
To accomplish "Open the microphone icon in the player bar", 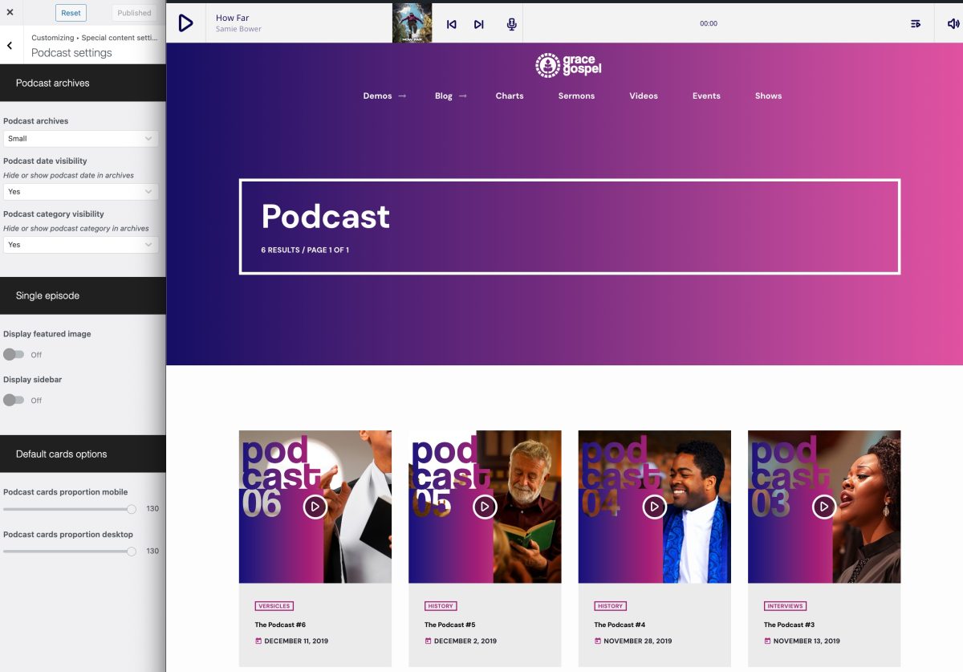I will coord(510,24).
